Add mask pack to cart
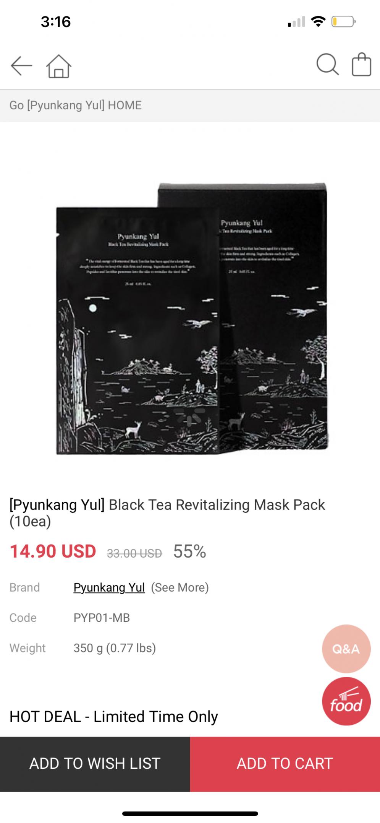This screenshot has width=380, height=823. [x=285, y=764]
